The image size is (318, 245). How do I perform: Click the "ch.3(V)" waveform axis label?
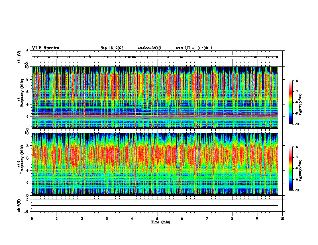click(19, 205)
